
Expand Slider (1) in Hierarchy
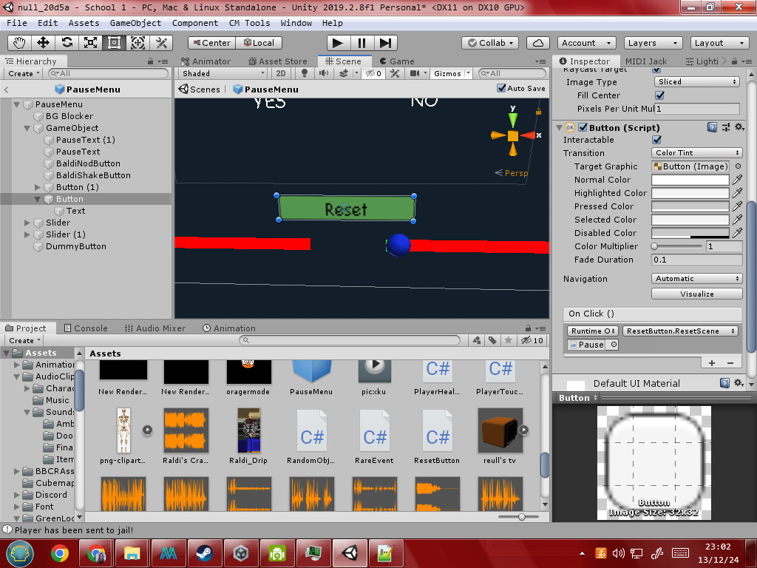coord(27,234)
